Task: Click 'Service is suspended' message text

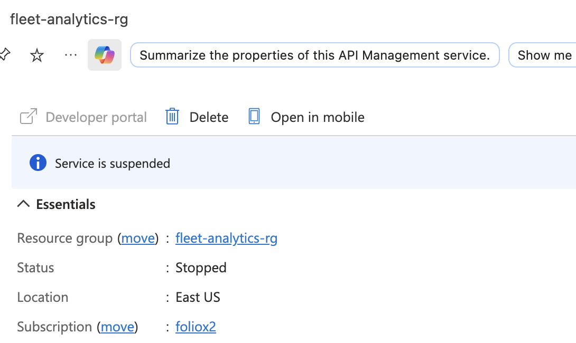Action: [113, 164]
